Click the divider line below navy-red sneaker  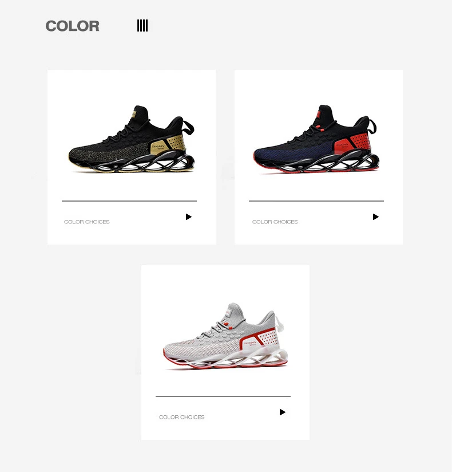click(x=316, y=201)
